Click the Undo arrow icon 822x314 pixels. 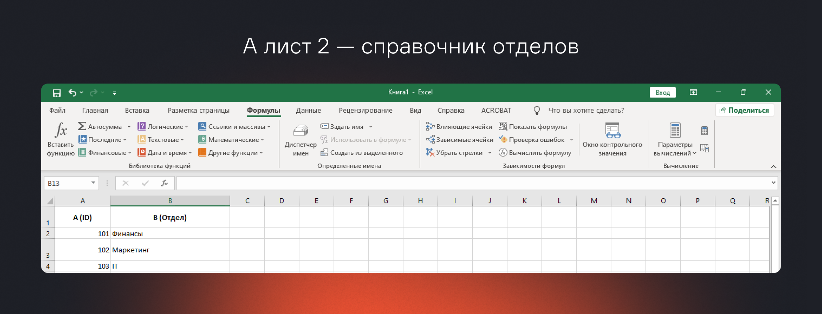point(72,93)
